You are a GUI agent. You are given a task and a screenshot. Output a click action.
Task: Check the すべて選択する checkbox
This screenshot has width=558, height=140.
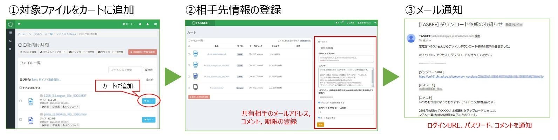click(21, 88)
